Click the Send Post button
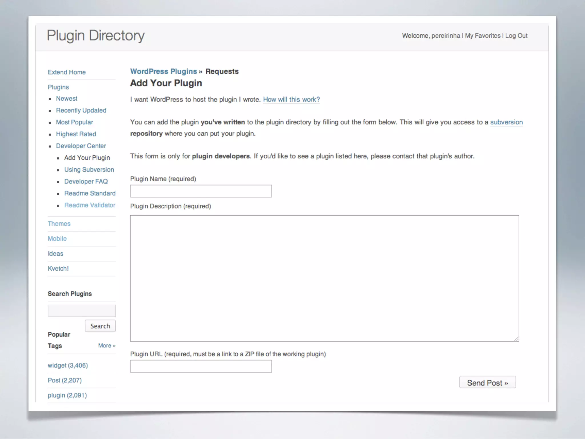This screenshot has width=585, height=439. [x=487, y=382]
